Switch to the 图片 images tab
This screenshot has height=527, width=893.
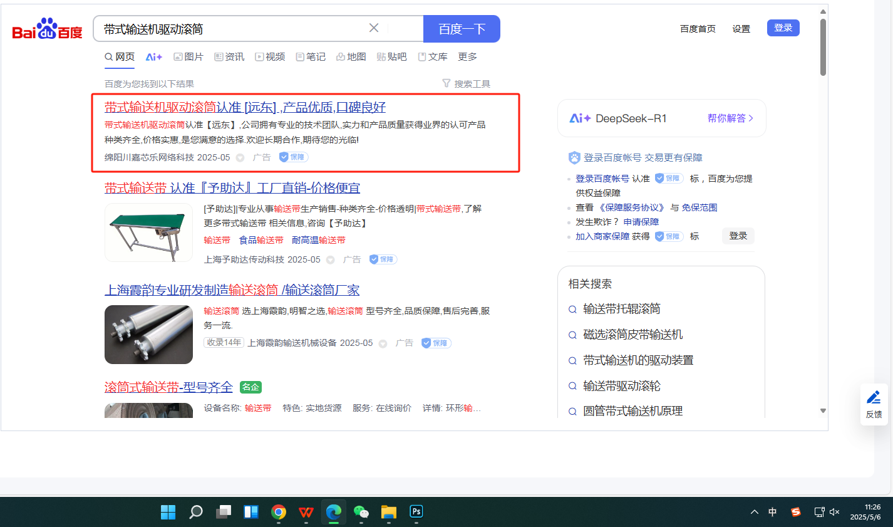[188, 57]
